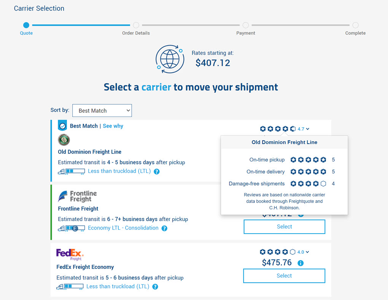Click On-time delivery star rating
Image resolution: width=388 pixels, height=300 pixels.
(308, 172)
